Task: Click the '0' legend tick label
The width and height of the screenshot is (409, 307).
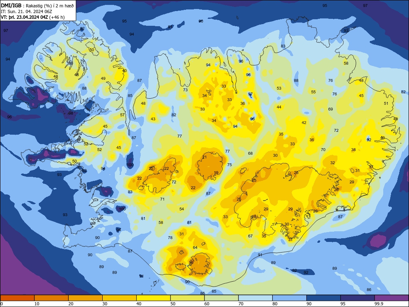Action: [2, 304]
